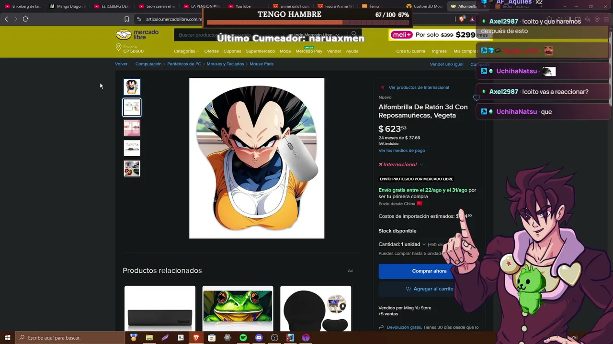The image size is (613, 344).
Task: Click the location pin icon for CP 56600
Action: click(118, 47)
